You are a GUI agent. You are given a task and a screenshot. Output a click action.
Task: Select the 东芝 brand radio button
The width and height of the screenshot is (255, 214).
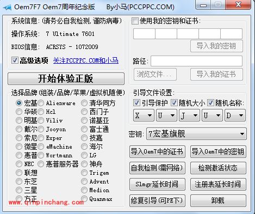click(x=19, y=181)
